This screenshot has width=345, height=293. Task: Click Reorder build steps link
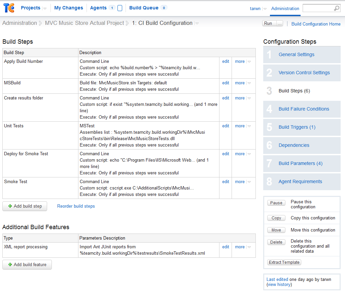coord(76,206)
